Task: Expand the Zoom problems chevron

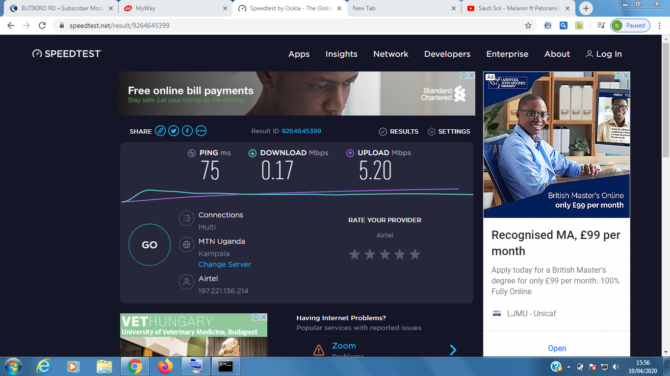Action: tap(453, 350)
